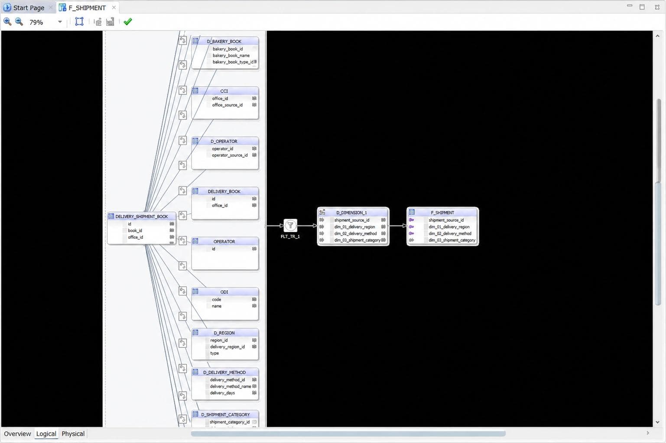This screenshot has height=443, width=666.
Task: Select operator_source_id attribute in D_OPERATOR
Action: tap(230, 155)
